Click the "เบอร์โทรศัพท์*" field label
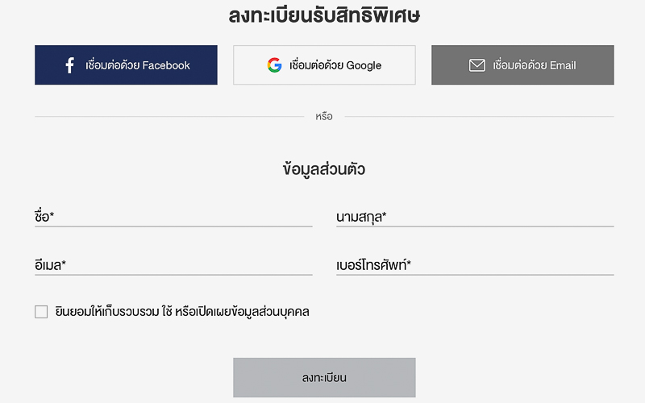The width and height of the screenshot is (645, 403). click(x=373, y=264)
